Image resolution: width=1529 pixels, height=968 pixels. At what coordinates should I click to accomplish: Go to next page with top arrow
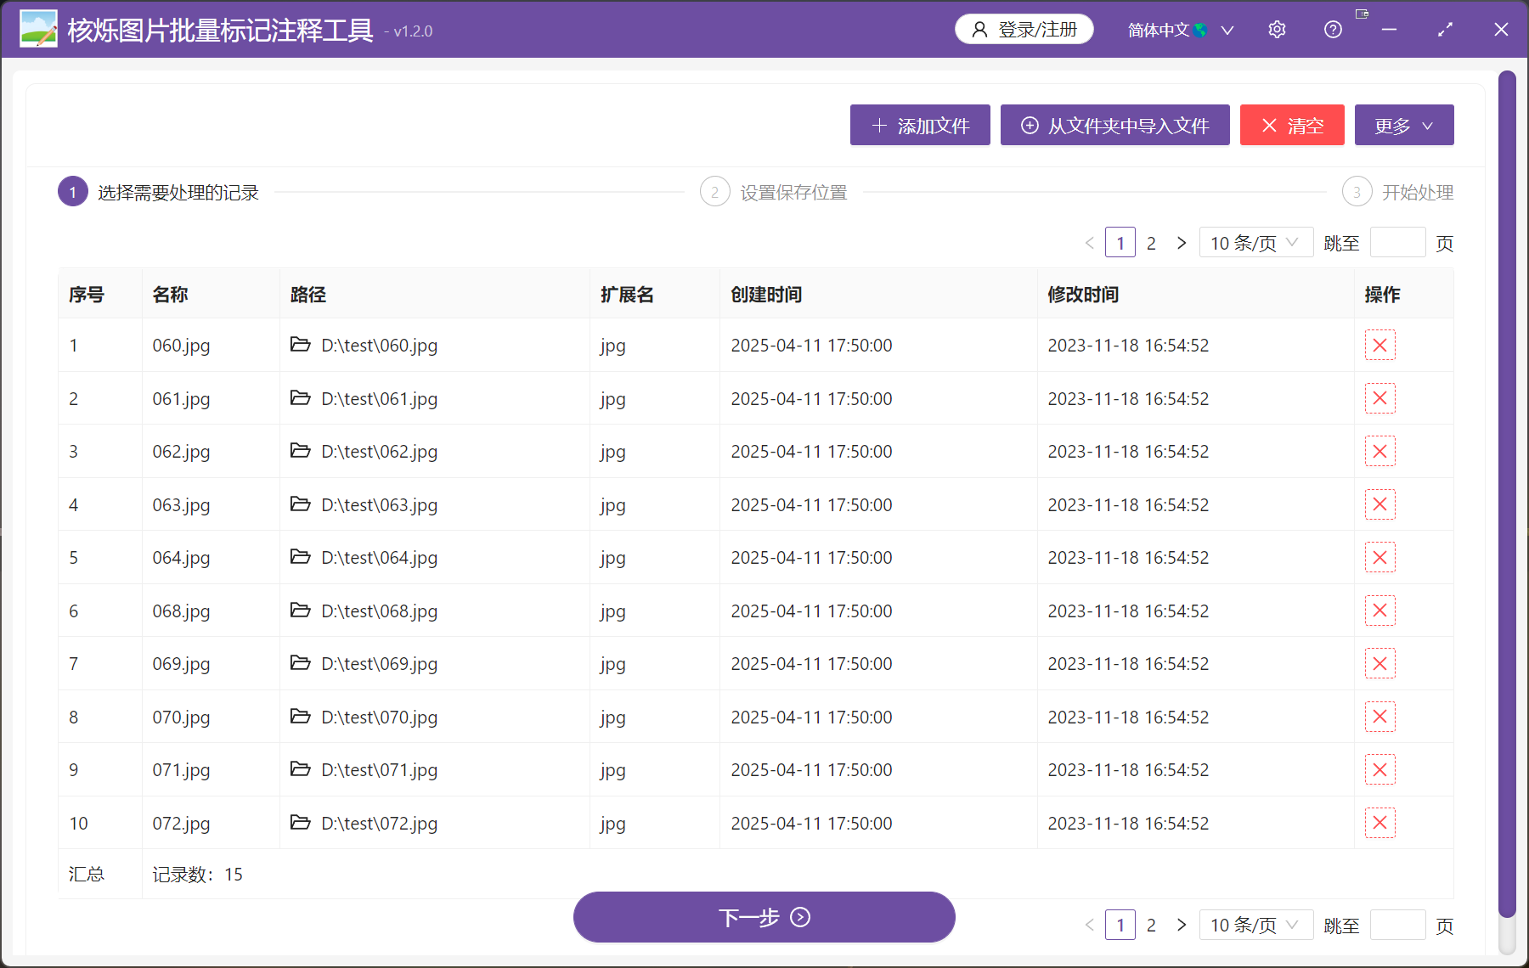pos(1182,243)
